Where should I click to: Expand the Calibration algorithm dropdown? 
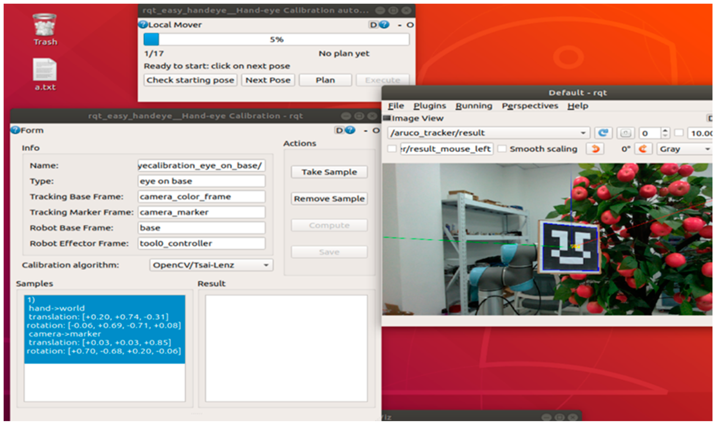click(211, 265)
